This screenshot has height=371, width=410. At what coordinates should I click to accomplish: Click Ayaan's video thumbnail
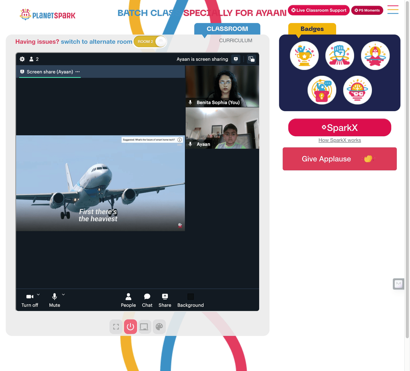(222, 128)
